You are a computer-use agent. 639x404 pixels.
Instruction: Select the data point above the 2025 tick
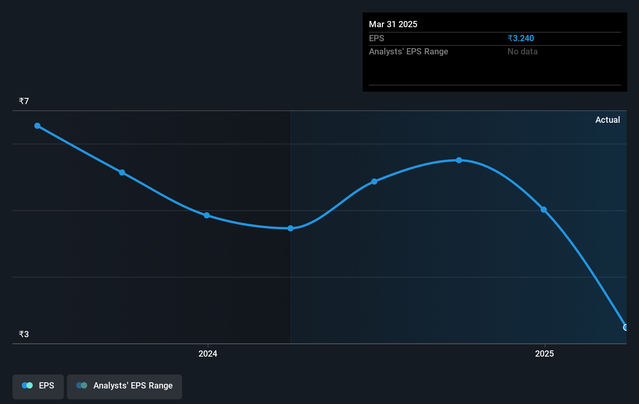tap(544, 210)
